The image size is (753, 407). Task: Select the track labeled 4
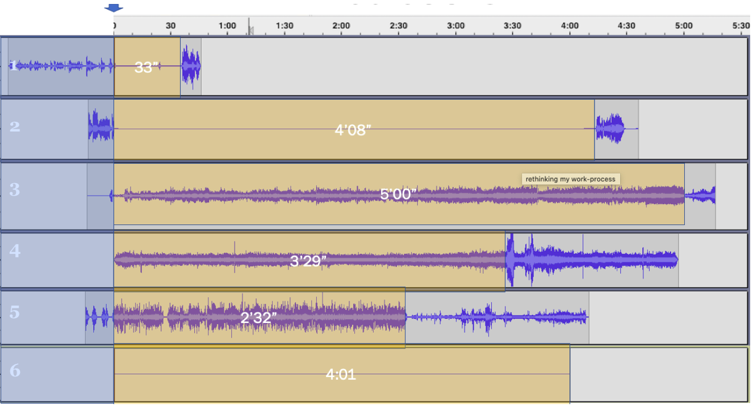[15, 251]
